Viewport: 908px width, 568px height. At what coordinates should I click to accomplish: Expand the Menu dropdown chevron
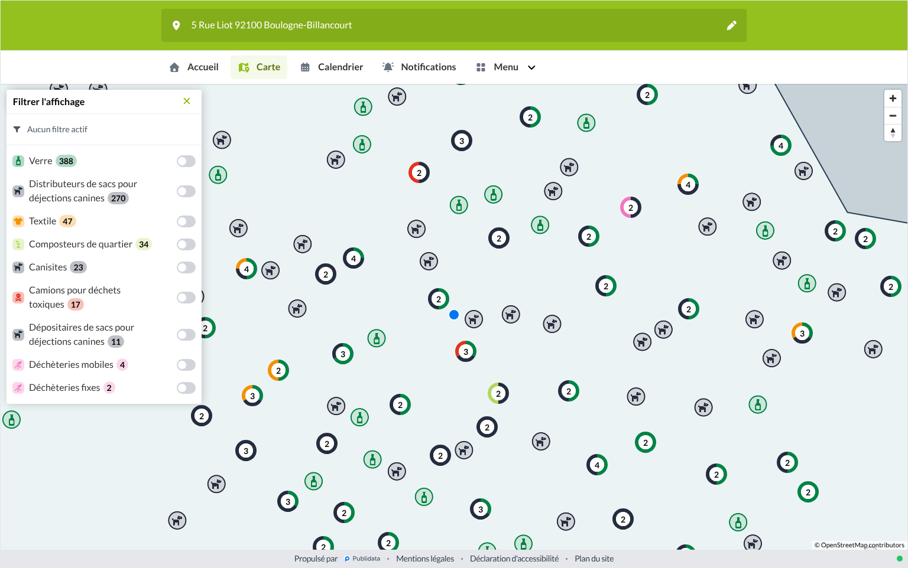click(x=531, y=67)
